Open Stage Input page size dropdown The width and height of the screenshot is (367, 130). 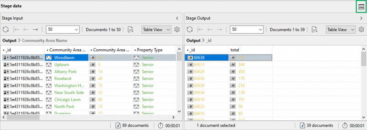pos(63,30)
